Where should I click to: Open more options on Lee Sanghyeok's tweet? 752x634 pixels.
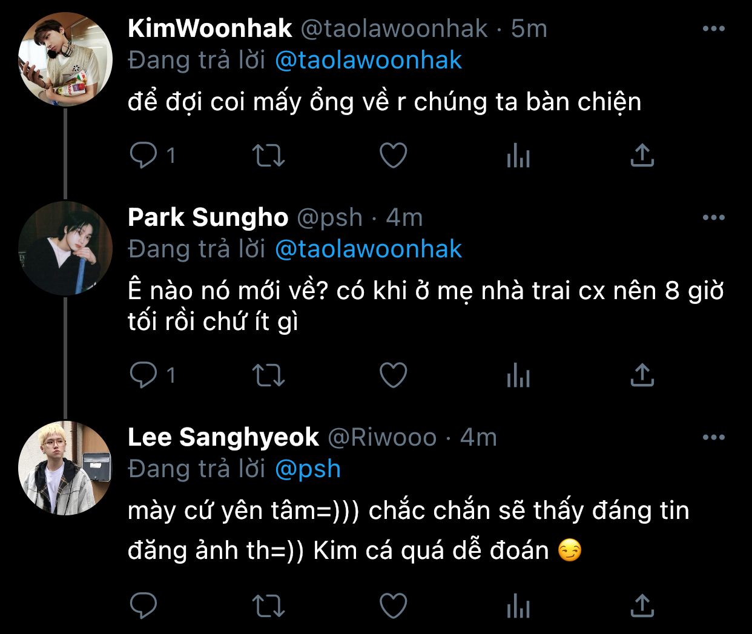point(714,437)
